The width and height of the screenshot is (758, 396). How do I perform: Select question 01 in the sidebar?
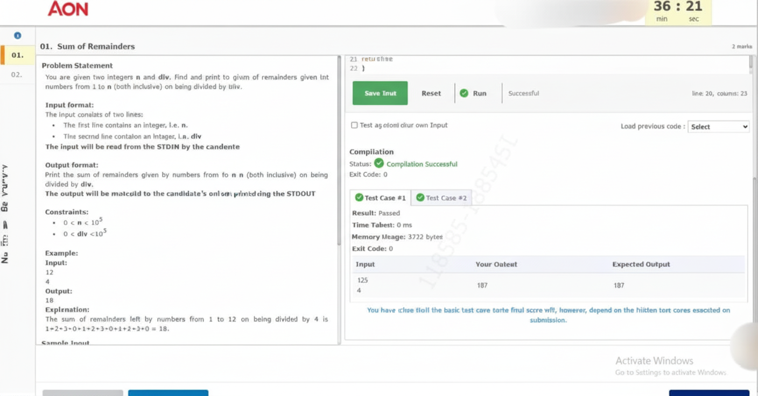17,55
